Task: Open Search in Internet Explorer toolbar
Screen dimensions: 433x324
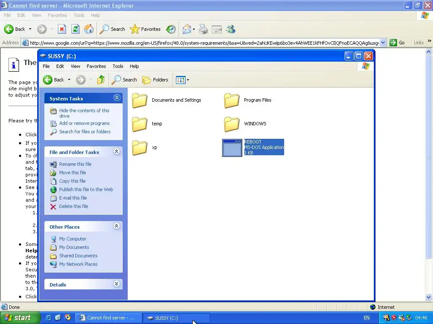Action: [112, 29]
